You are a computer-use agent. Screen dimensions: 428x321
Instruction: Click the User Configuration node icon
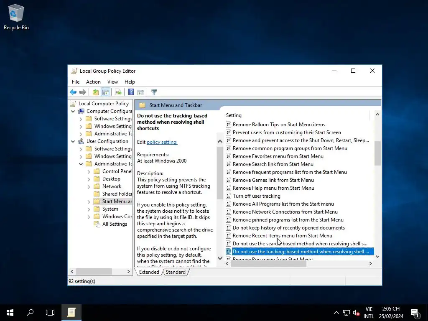pos(81,141)
